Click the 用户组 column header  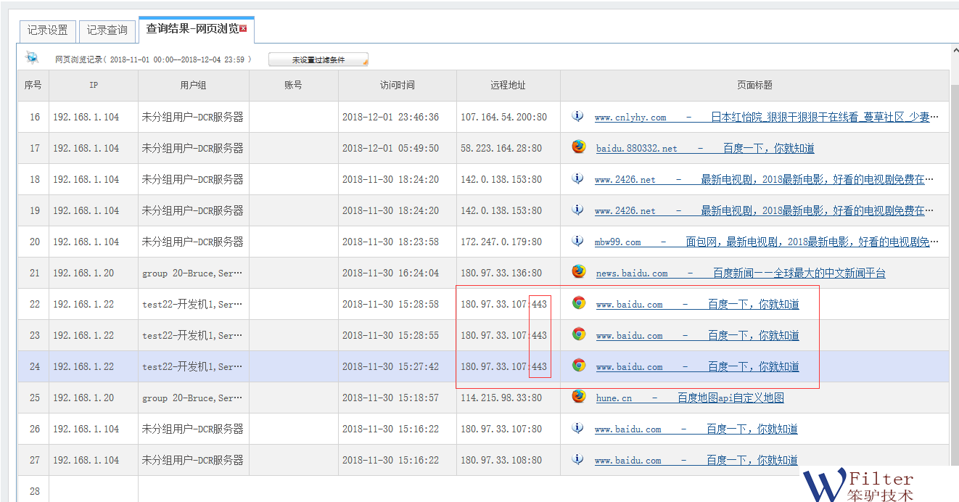pyautogui.click(x=193, y=85)
